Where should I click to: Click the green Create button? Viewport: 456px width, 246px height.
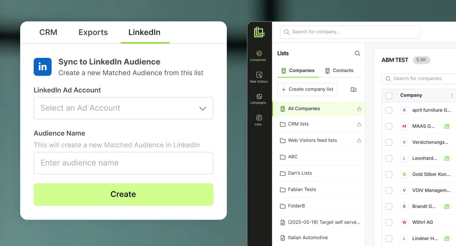pos(123,195)
